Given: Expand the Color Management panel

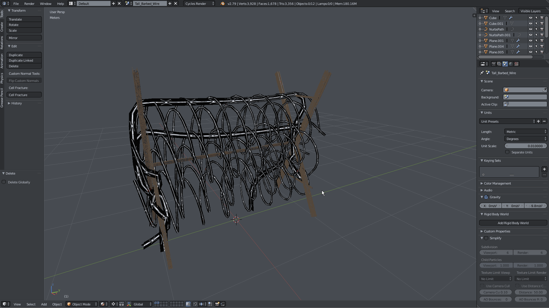Looking at the screenshot, I should pos(497,183).
